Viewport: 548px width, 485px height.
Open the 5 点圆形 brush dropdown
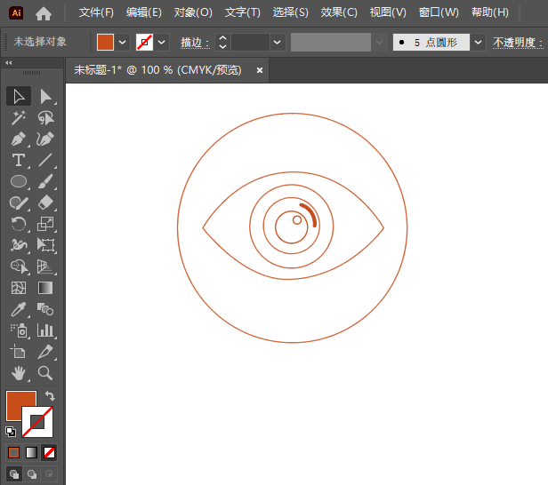(x=479, y=42)
